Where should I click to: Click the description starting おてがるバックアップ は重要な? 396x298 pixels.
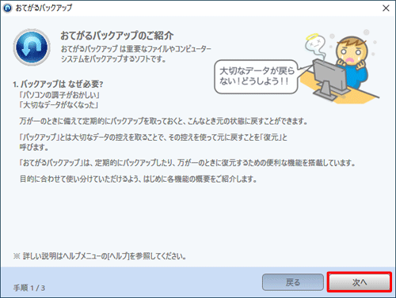pyautogui.click(x=136, y=54)
